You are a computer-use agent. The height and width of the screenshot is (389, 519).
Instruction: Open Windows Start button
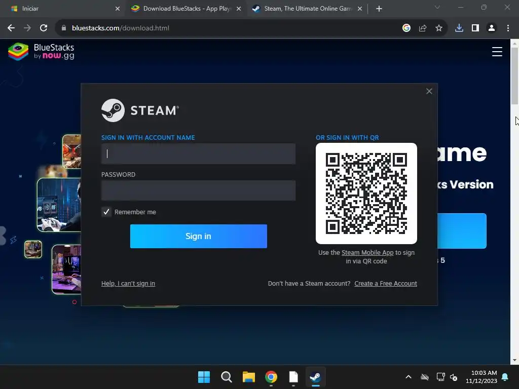pyautogui.click(x=204, y=377)
